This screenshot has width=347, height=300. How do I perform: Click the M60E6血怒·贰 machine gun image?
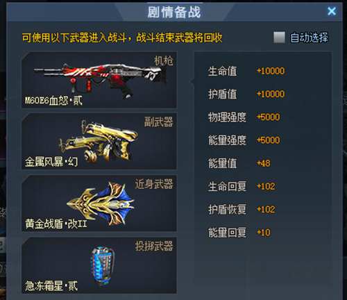100,80
